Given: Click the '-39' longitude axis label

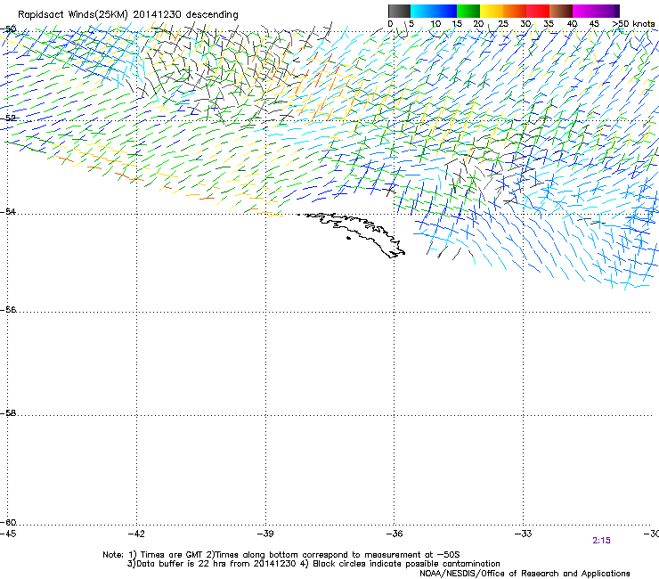Looking at the screenshot, I should pos(265,534).
